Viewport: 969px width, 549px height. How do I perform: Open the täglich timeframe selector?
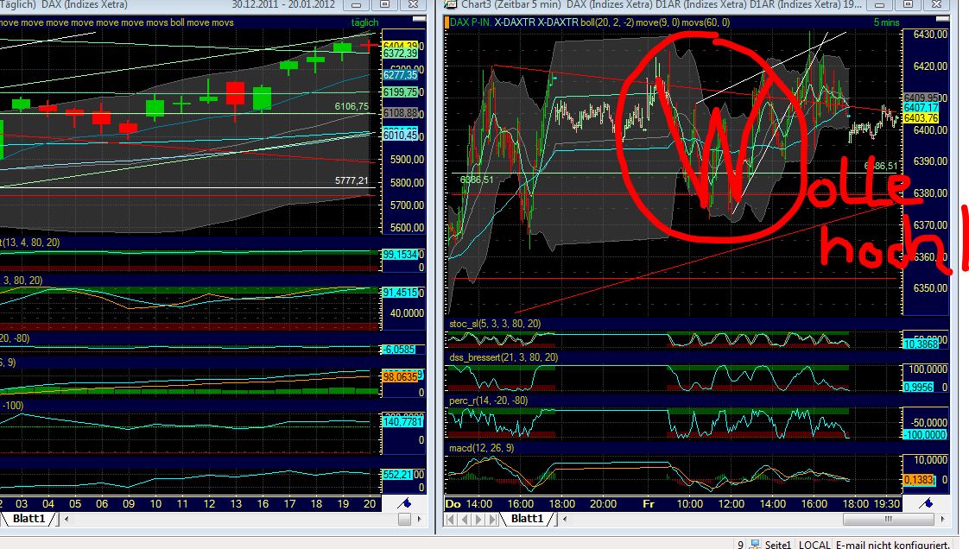pos(364,22)
